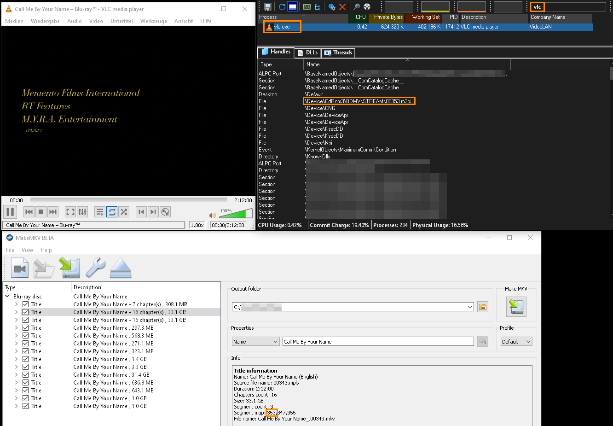Open VLC extended settings equalizer
This screenshot has height=426, width=613.
coord(82,212)
